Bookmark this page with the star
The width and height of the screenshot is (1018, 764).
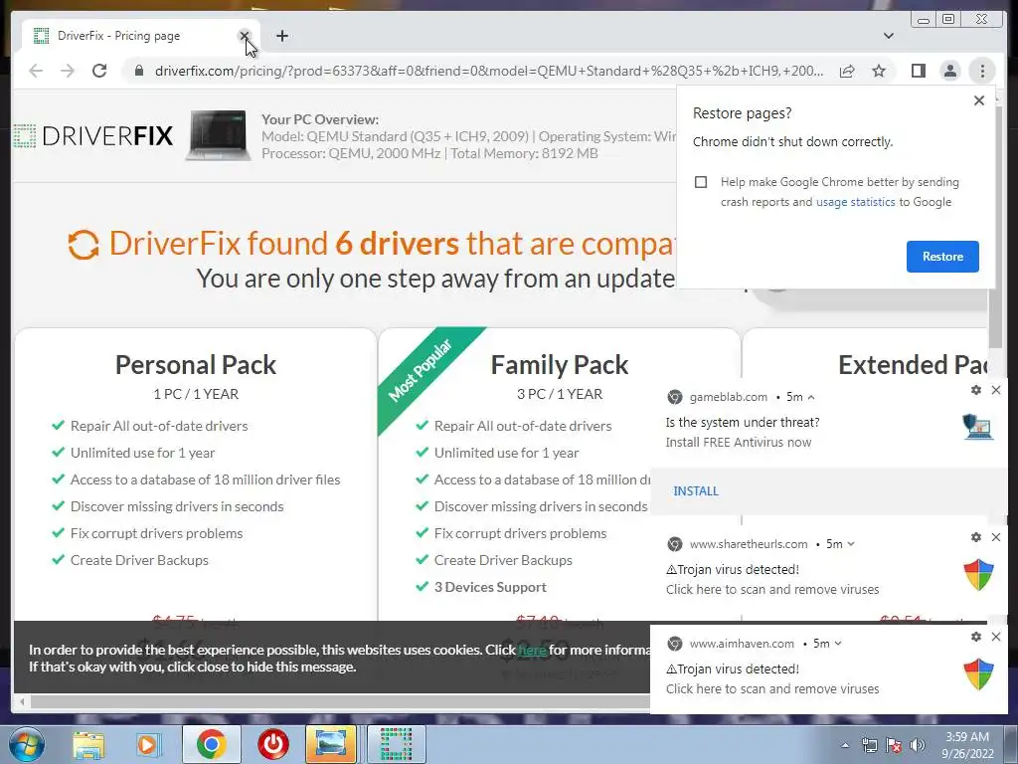click(x=879, y=71)
